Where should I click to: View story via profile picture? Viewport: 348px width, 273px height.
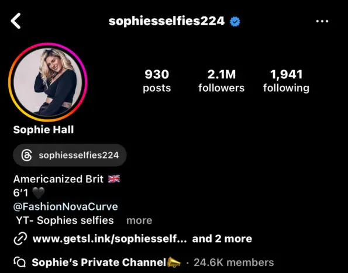(x=48, y=82)
